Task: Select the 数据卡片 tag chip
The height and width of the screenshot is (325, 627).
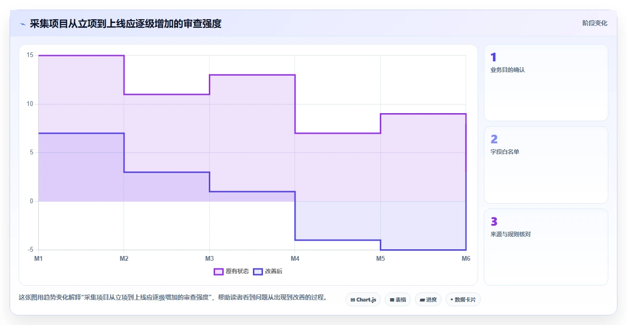Action: tap(463, 300)
